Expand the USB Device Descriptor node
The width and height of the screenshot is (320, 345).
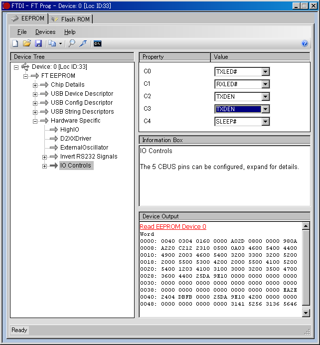coord(35,94)
